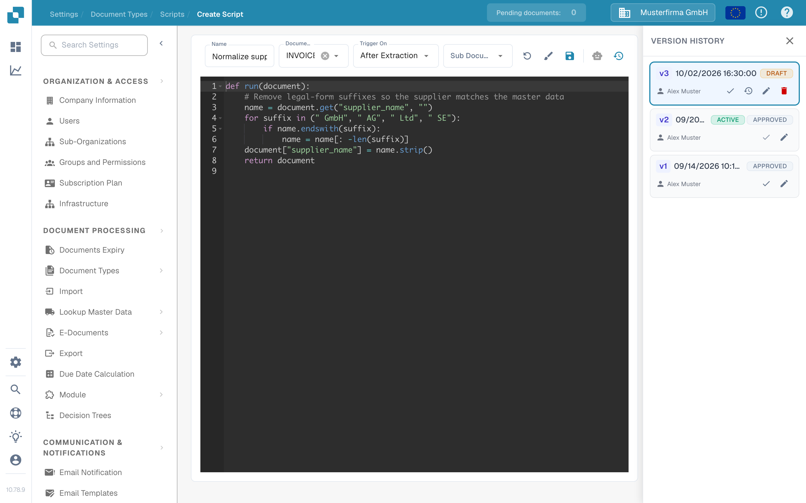Click the lightbulb ideas icon in left rail
This screenshot has width=806, height=503.
[x=16, y=436]
